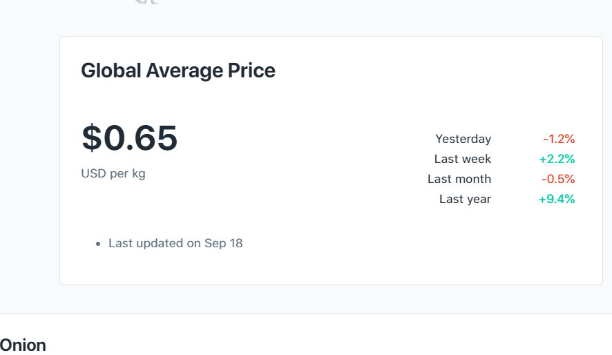Viewport: 612px width, 355px height.
Task: Click the Yesterday label
Action: tap(463, 139)
